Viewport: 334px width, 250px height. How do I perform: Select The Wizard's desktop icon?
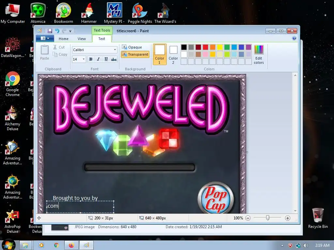click(x=165, y=13)
